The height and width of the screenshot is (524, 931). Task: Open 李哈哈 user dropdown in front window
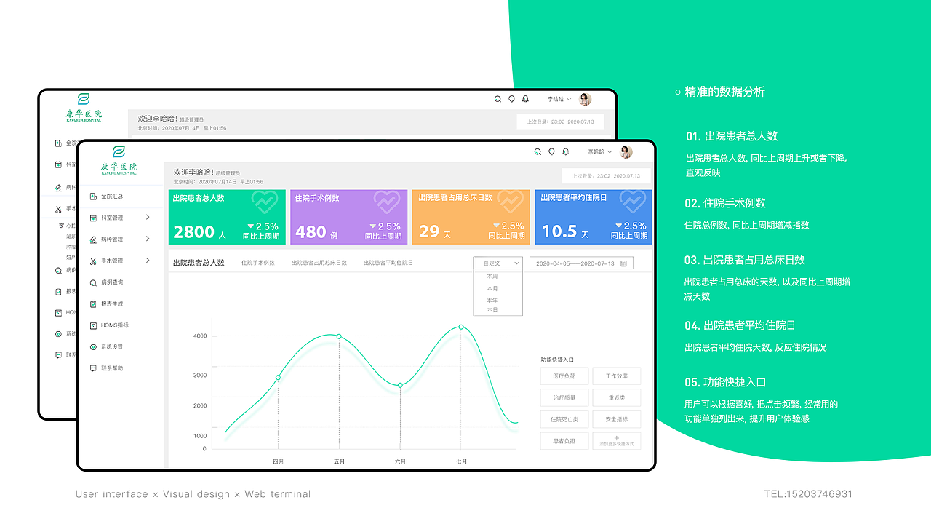point(599,152)
